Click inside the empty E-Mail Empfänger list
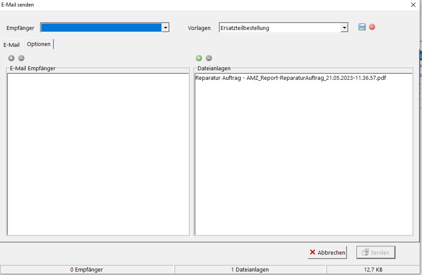The image size is (422, 275). (98, 154)
